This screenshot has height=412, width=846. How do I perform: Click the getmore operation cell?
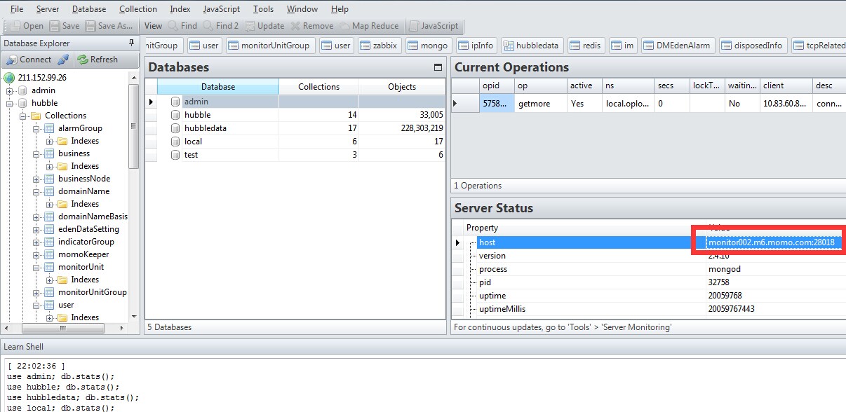[540, 103]
